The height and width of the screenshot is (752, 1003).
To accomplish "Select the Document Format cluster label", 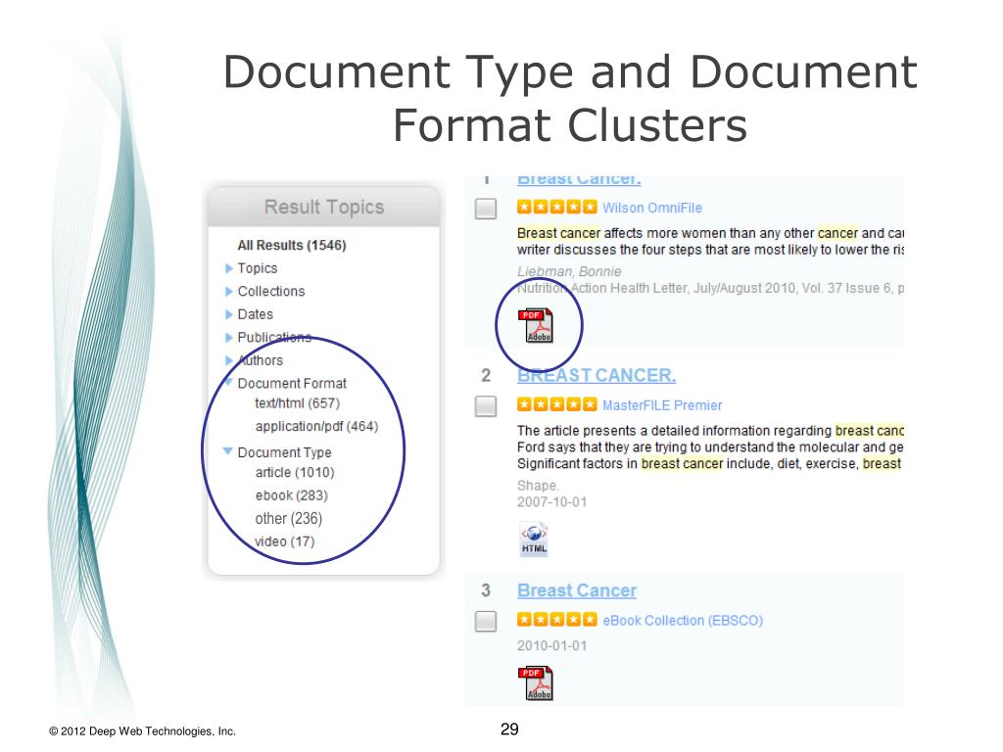I will click(292, 384).
